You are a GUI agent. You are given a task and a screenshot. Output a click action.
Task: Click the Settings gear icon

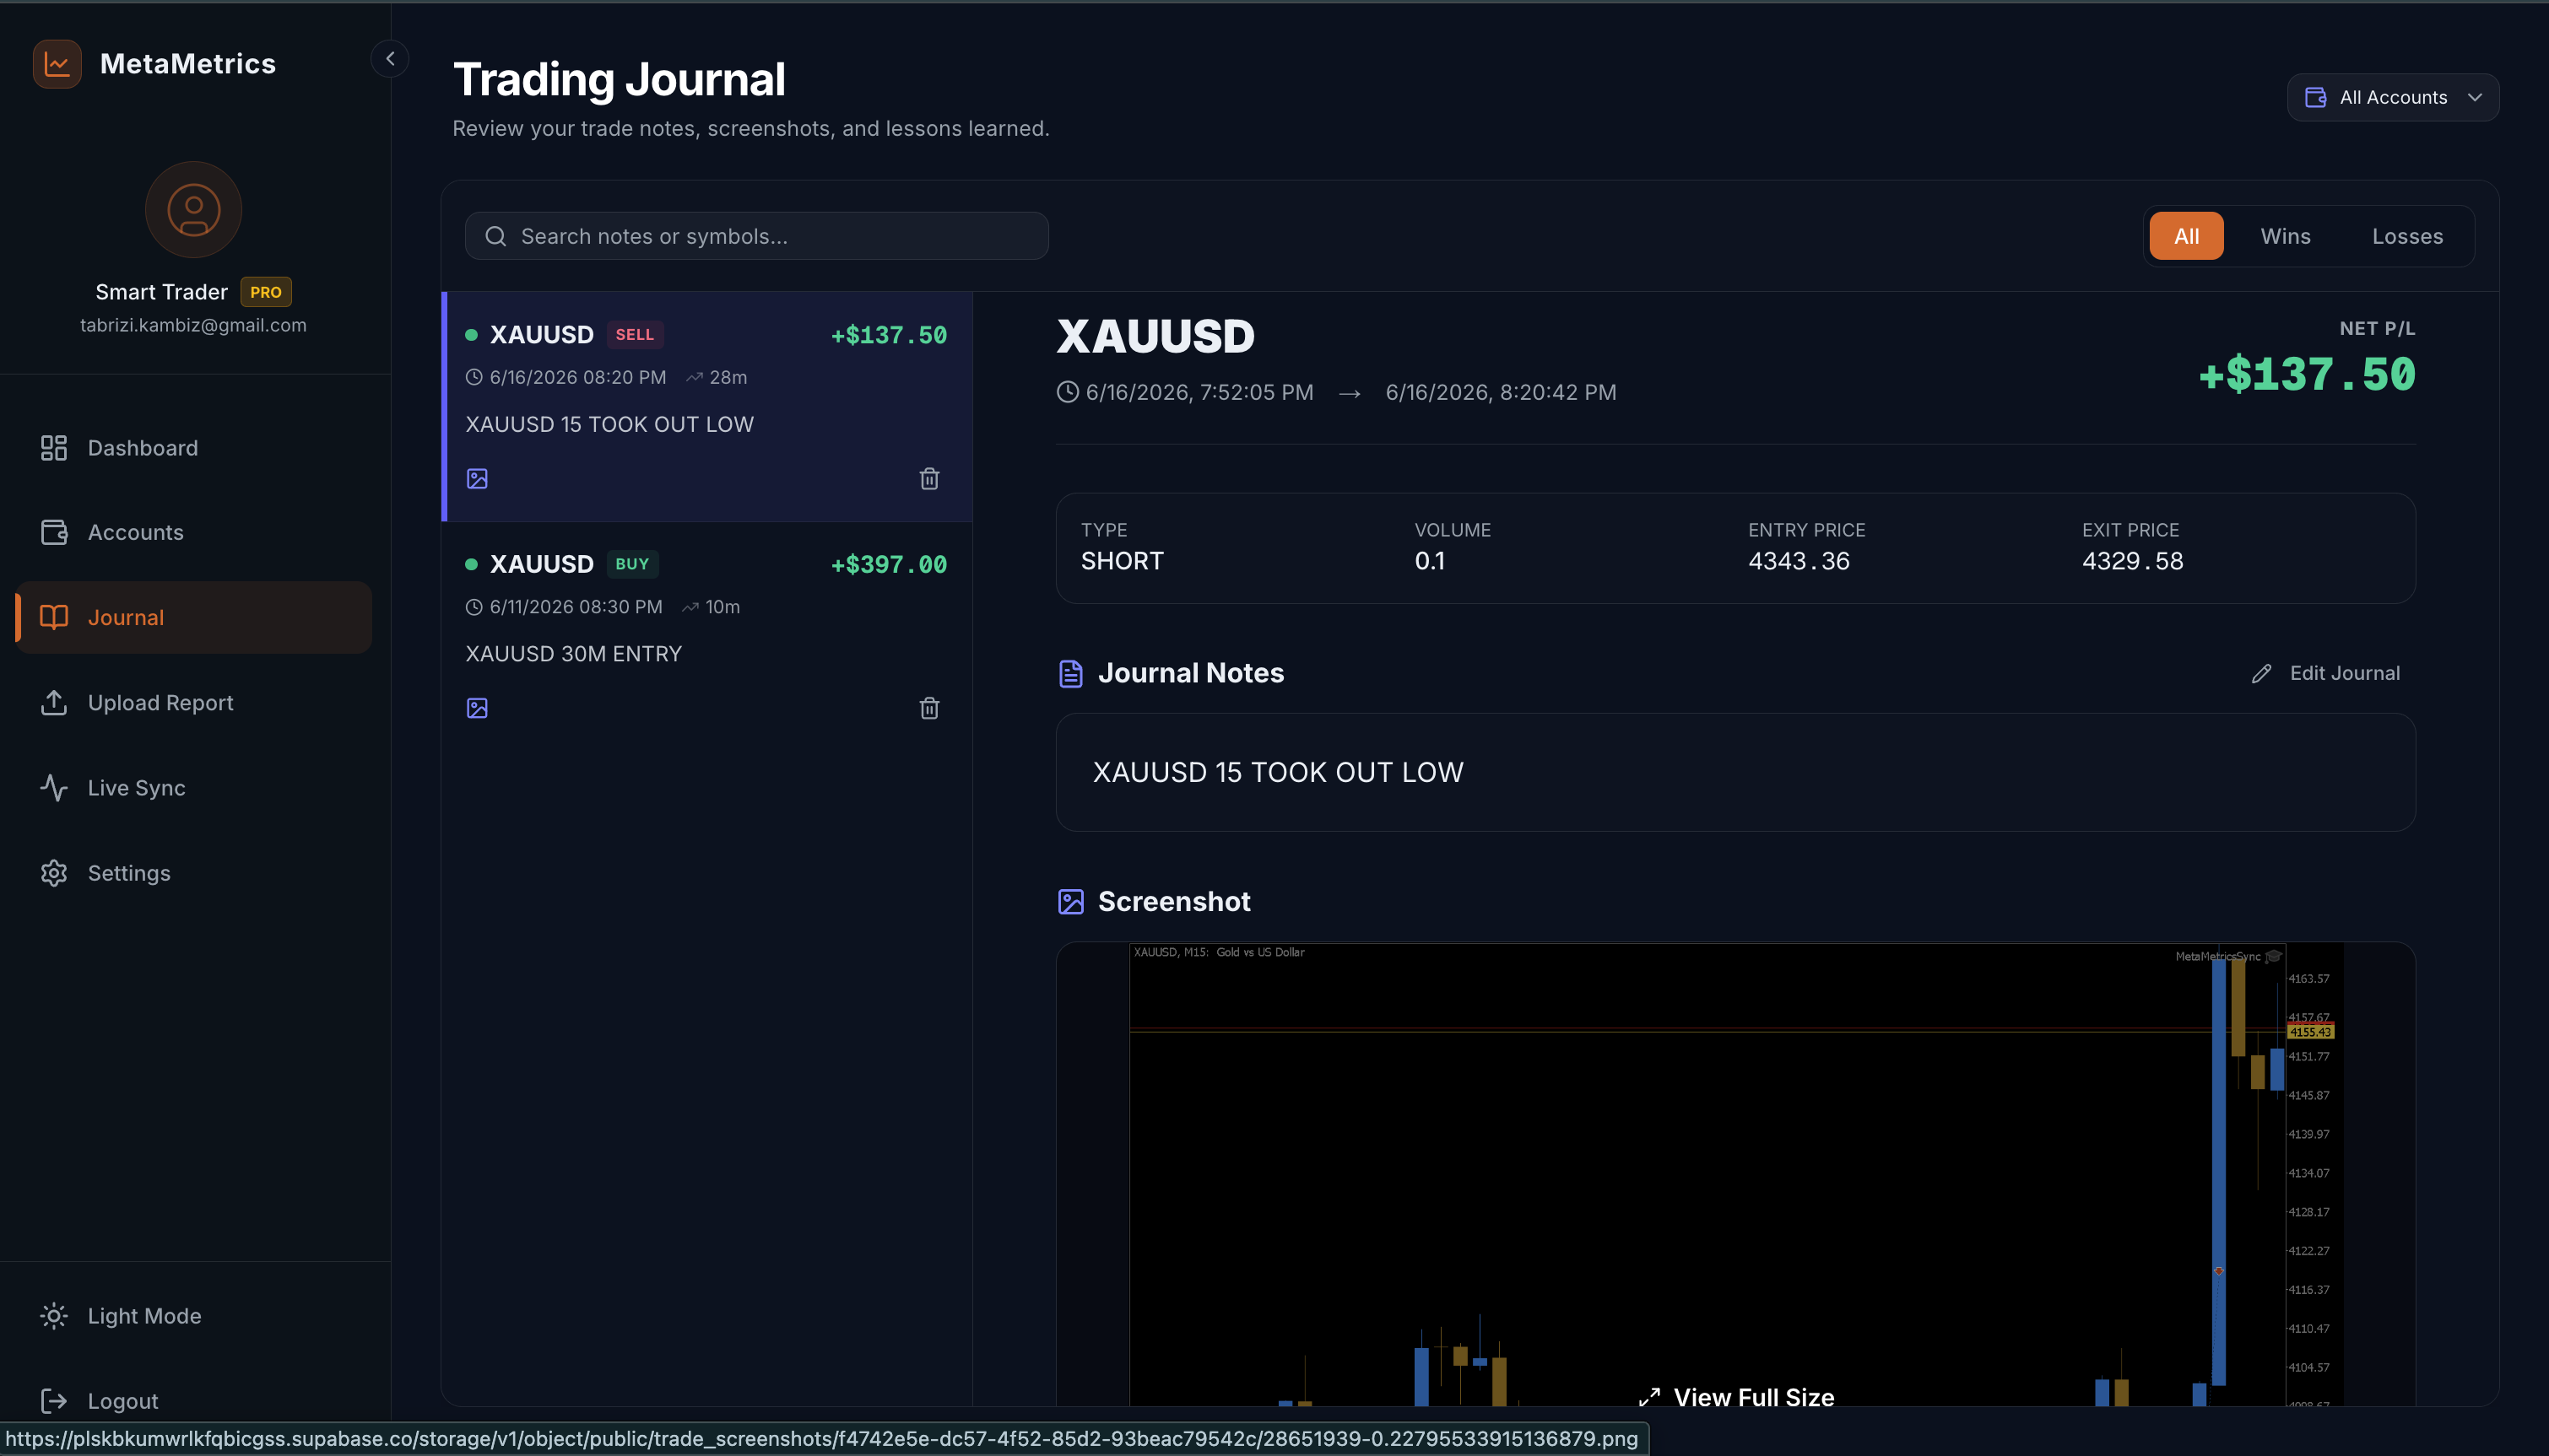coord(54,873)
